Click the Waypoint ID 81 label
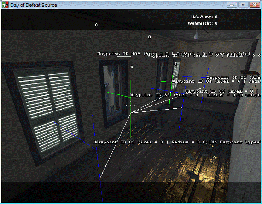The width and height of the screenshot is (262, 204). click(226, 77)
